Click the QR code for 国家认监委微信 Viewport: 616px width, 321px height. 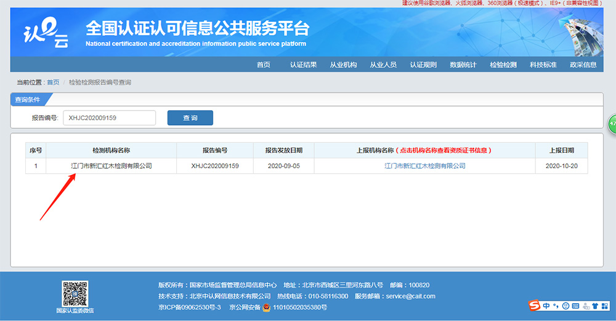tap(75, 293)
